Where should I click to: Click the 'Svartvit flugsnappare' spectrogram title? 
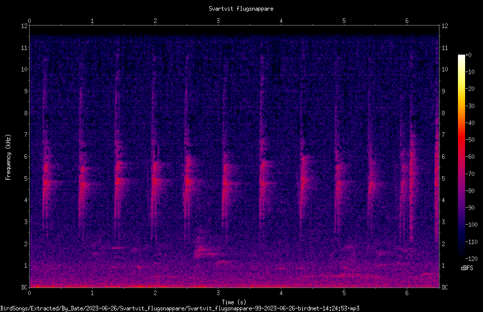click(241, 9)
